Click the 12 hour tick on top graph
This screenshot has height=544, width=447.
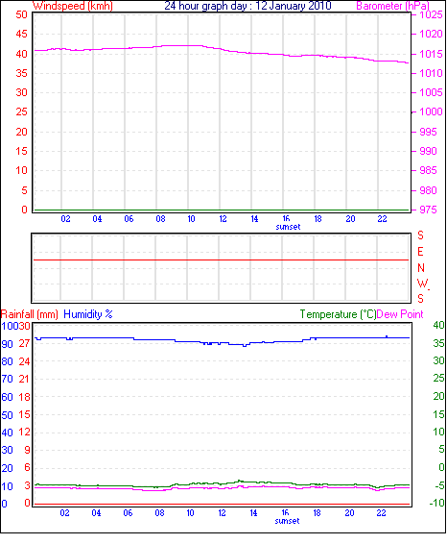223,219
